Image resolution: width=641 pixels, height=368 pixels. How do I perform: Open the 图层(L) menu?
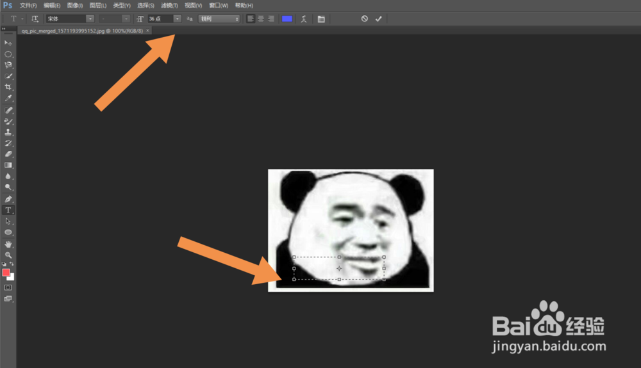(x=98, y=5)
